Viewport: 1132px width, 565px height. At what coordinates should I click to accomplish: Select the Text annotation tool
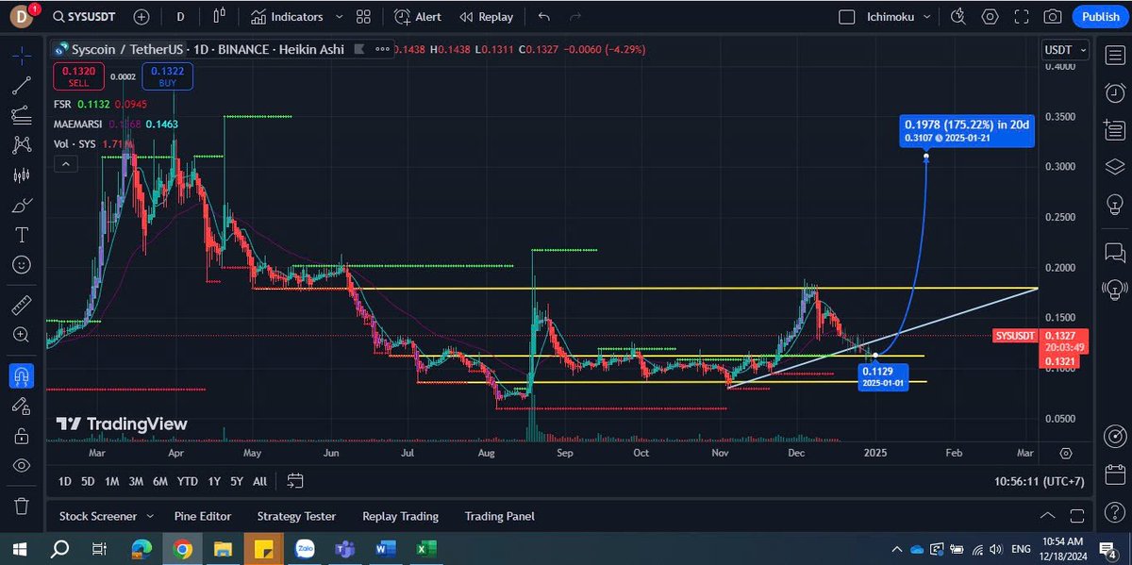pos(22,234)
